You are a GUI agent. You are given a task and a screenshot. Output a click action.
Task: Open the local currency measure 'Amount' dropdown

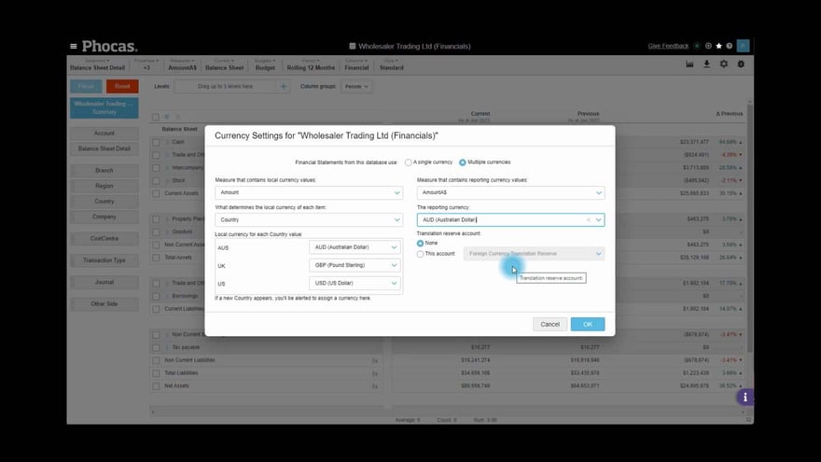(308, 193)
